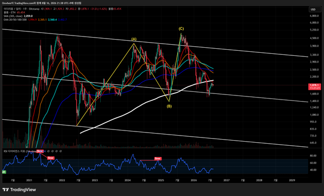Select the SMA (365, close) indicator legend
This screenshot has height=196, width=324.
point(13,16)
